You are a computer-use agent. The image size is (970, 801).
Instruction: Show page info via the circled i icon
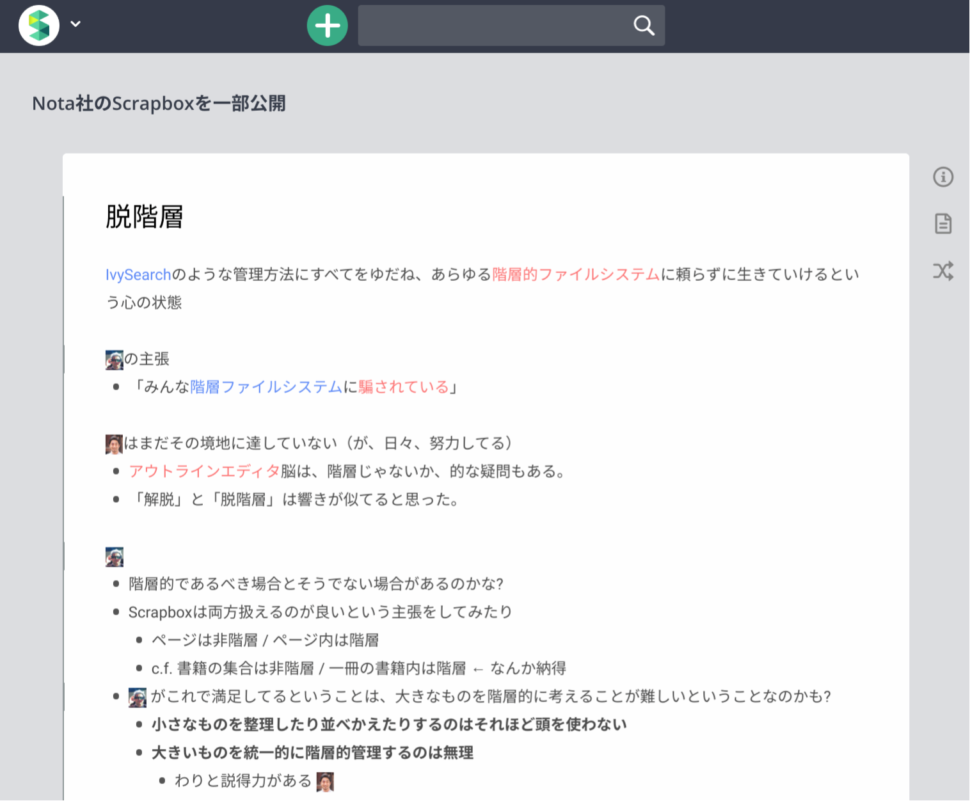point(943,177)
